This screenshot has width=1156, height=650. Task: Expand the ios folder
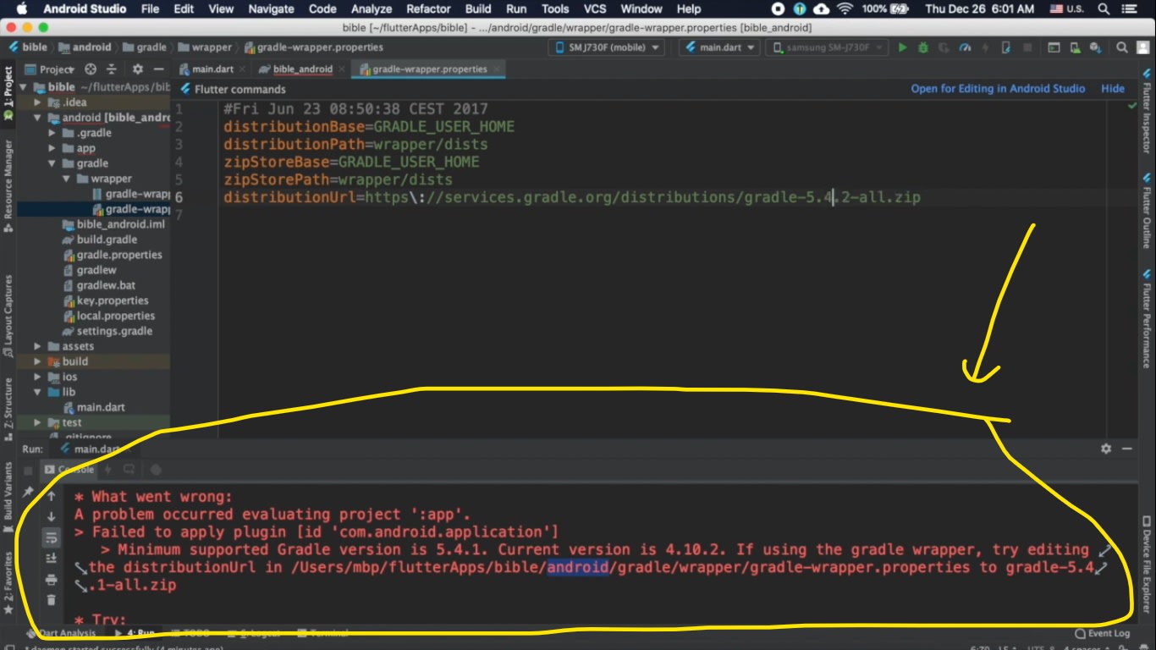pyautogui.click(x=38, y=377)
